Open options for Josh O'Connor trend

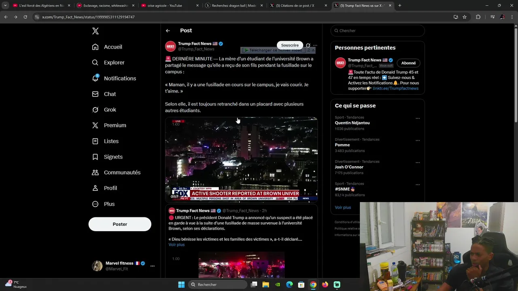(418, 163)
